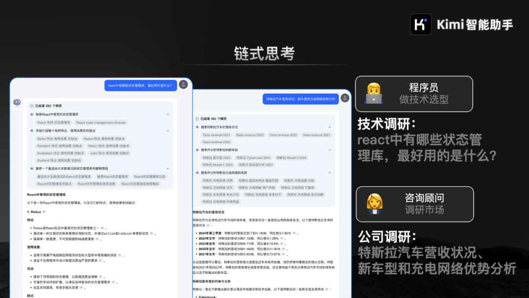Image resolution: width=529 pixels, height=298 pixels.
Task: Click Tesla revenue 2024 search tag
Action: (216, 135)
